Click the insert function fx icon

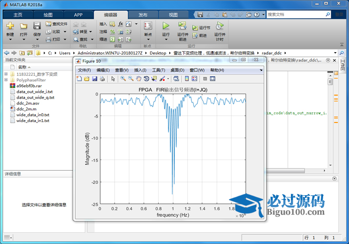tap(121, 24)
